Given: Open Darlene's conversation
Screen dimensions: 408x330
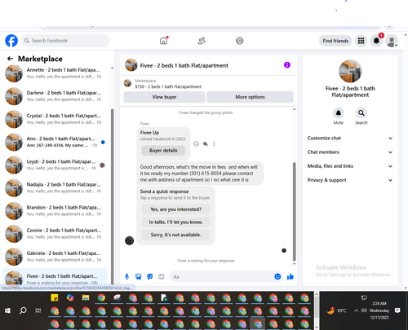Looking at the screenshot, I should pos(55,96).
